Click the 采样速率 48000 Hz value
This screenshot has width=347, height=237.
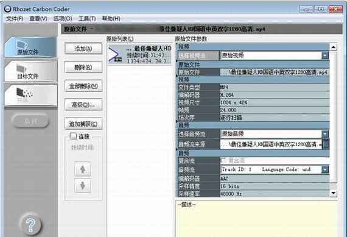[x=275, y=194]
